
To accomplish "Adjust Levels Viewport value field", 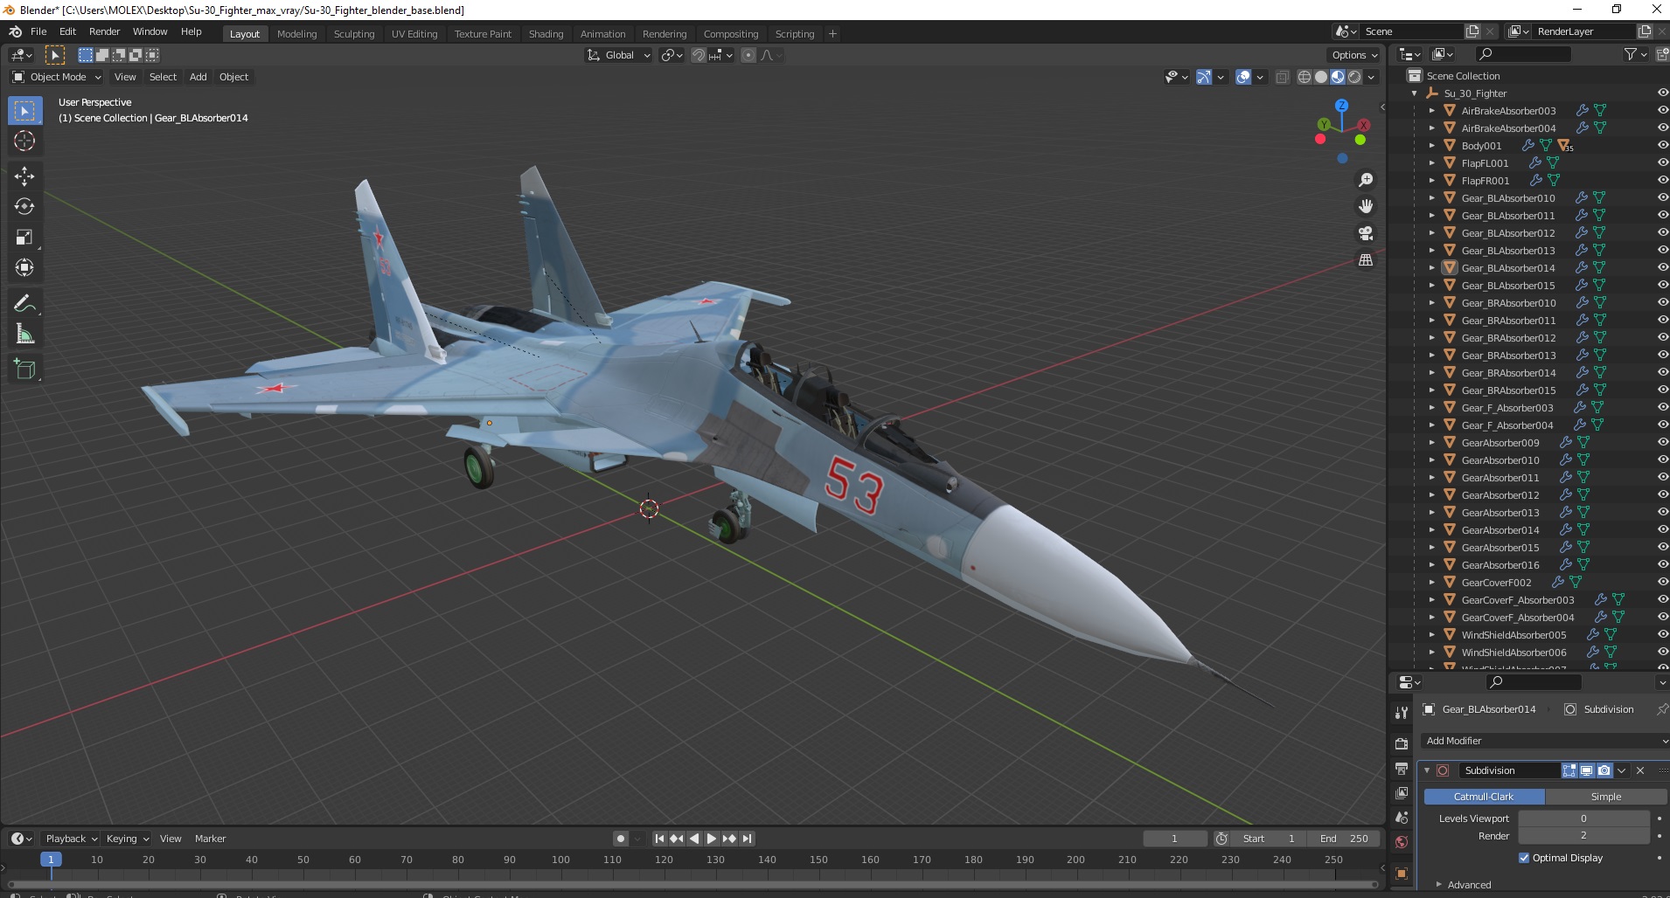I will 1583,819.
